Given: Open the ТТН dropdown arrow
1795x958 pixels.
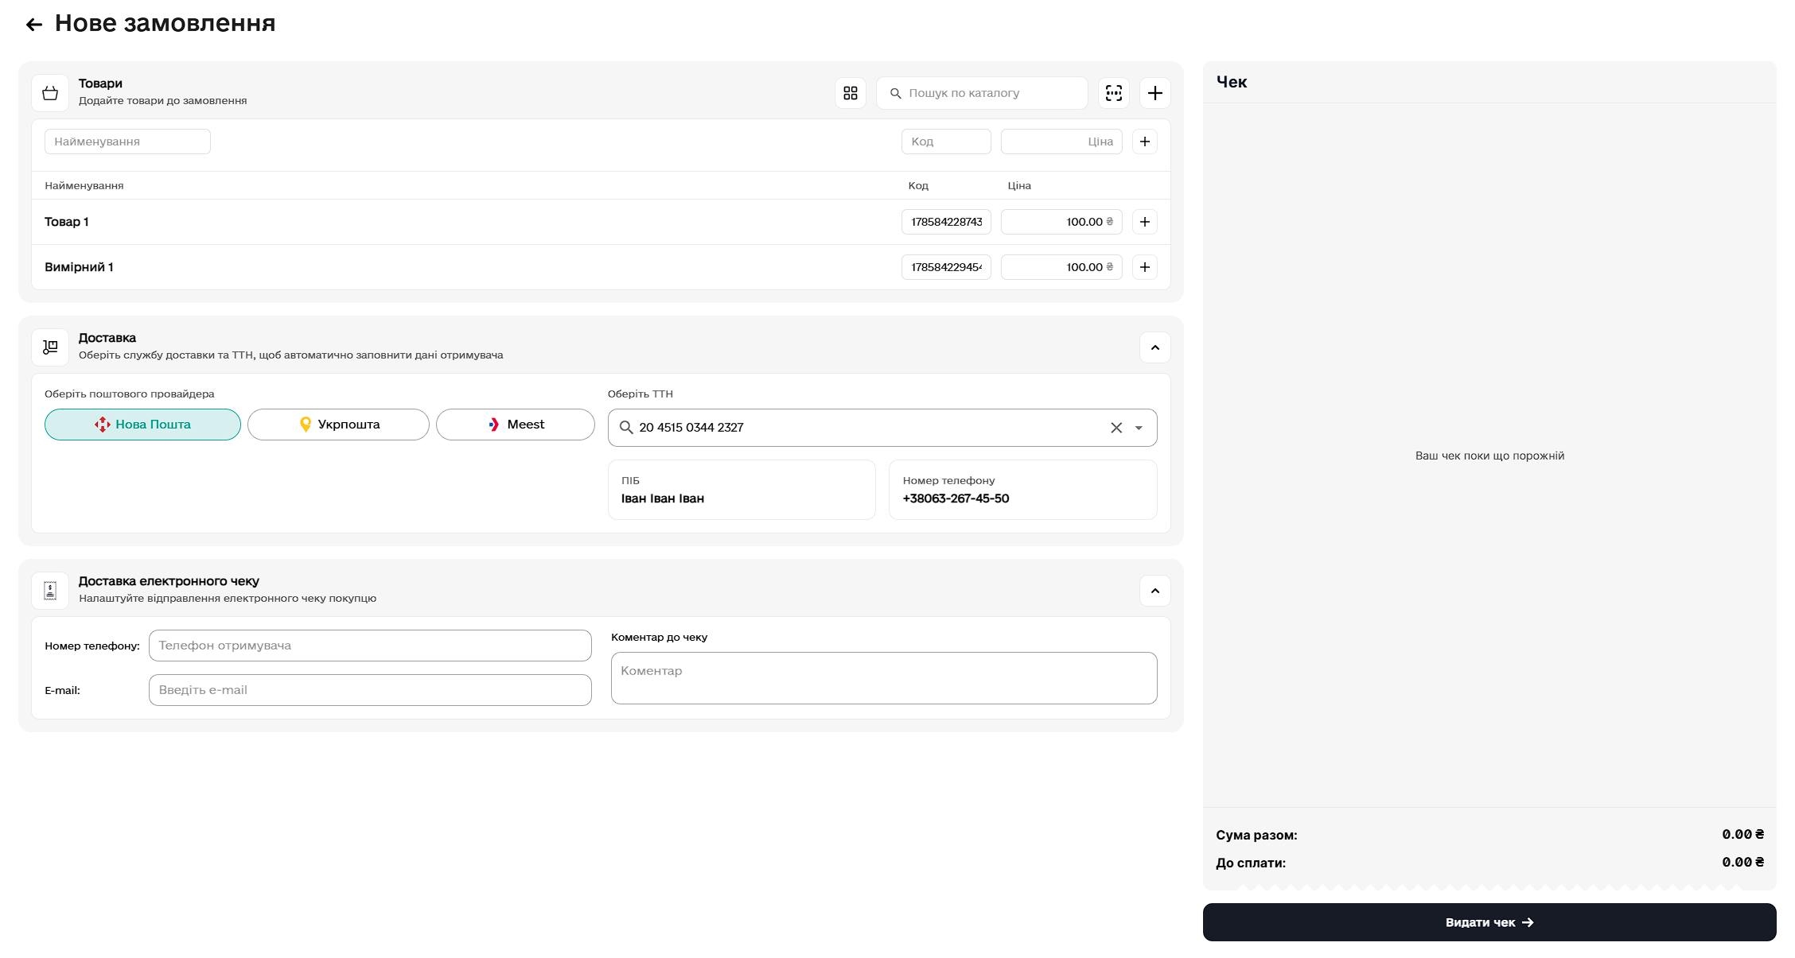Looking at the screenshot, I should click(x=1139, y=428).
